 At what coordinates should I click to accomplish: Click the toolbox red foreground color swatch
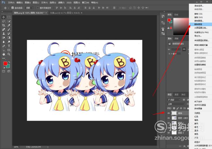pyautogui.click(x=5, y=63)
